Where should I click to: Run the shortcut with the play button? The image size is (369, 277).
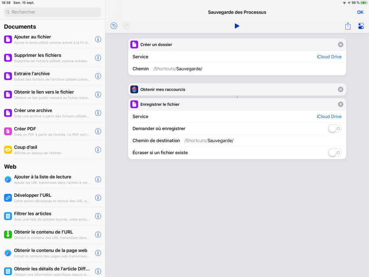(237, 26)
